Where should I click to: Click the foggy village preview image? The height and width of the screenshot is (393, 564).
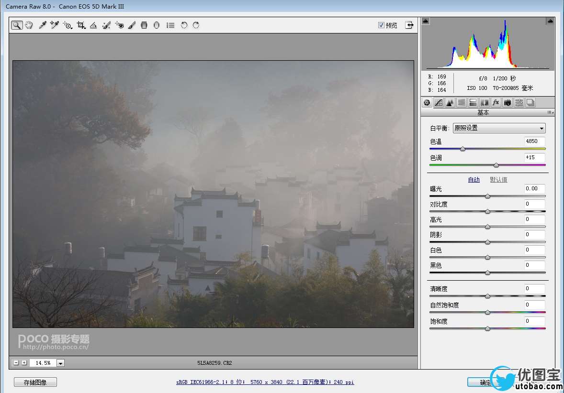214,194
